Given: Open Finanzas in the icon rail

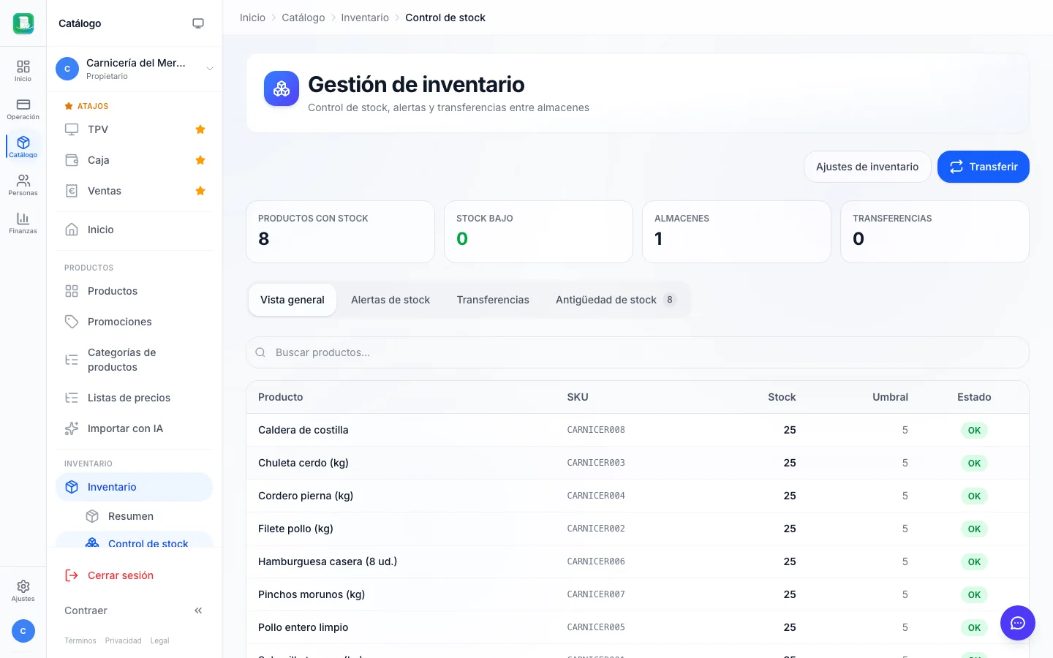Looking at the screenshot, I should (x=23, y=223).
